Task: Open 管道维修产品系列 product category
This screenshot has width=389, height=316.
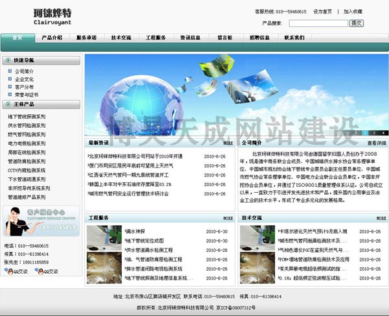Action: point(27,197)
